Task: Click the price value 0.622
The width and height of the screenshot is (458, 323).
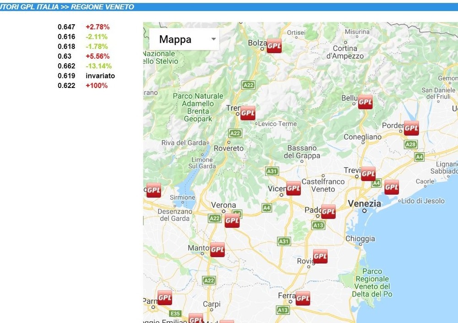Action: tap(66, 86)
